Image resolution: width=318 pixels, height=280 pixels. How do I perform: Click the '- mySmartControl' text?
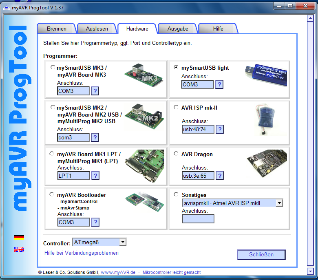pyautogui.click(x=77, y=201)
